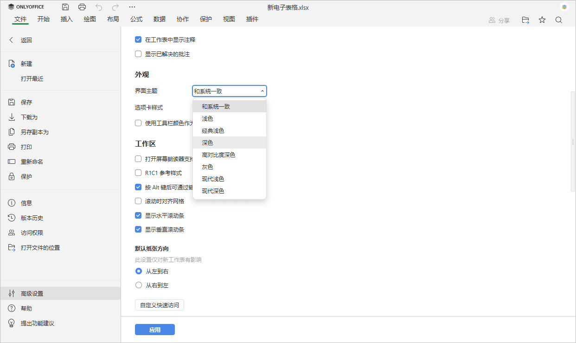
Task: Disable 在工作表中显示注释 checkbox
Action: point(138,39)
